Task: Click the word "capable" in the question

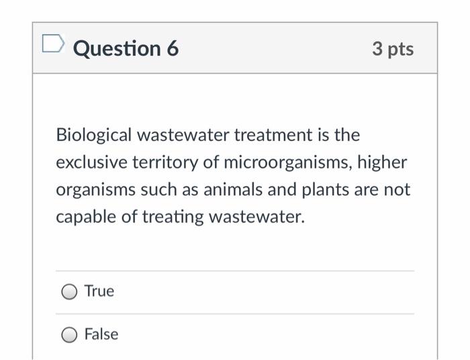Action: 83,218
